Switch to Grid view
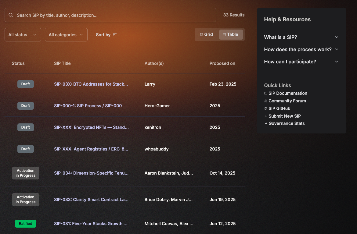 click(x=207, y=34)
